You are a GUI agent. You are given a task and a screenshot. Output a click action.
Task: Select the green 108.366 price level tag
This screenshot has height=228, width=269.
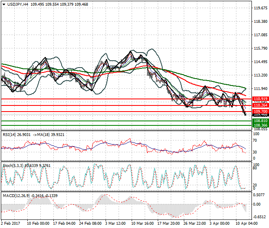(260, 125)
